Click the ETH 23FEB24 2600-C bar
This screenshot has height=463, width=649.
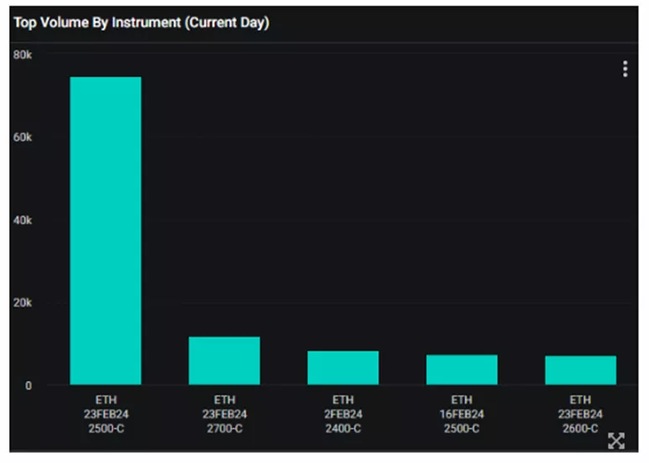(x=580, y=371)
